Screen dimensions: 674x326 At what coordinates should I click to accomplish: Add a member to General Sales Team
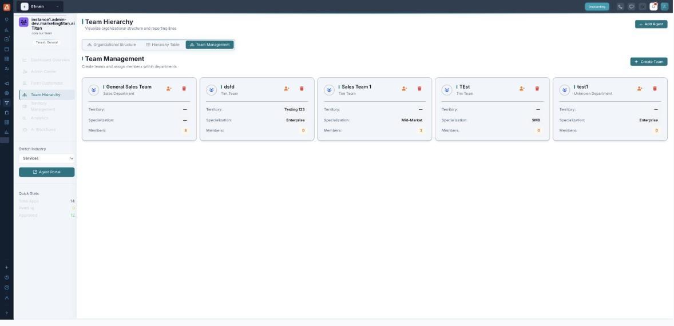(x=169, y=89)
